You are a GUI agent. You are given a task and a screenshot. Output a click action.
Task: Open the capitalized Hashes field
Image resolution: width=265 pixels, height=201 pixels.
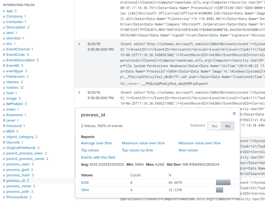[x=13, y=82]
